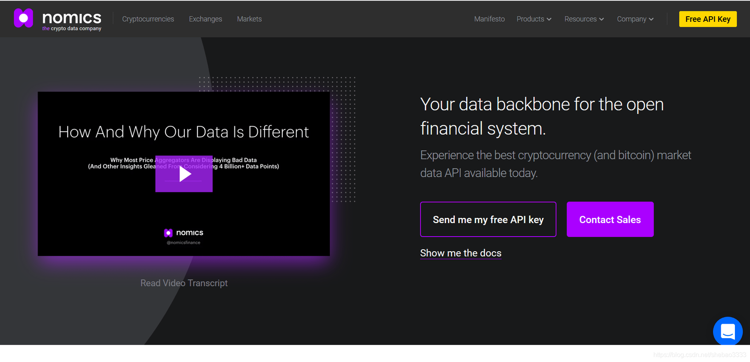Click the Products chevron arrow

549,20
